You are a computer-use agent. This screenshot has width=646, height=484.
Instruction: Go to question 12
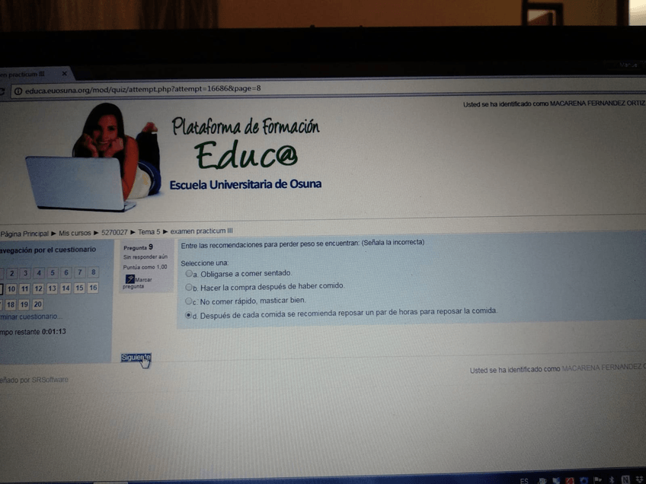38,288
